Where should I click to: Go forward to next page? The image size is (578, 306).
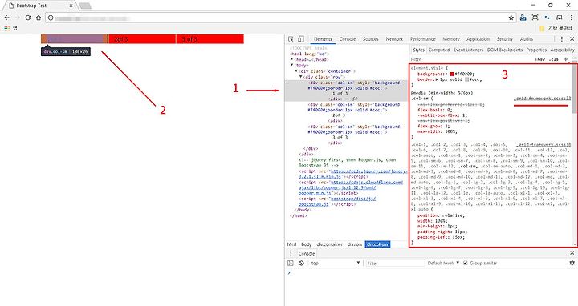[18, 18]
